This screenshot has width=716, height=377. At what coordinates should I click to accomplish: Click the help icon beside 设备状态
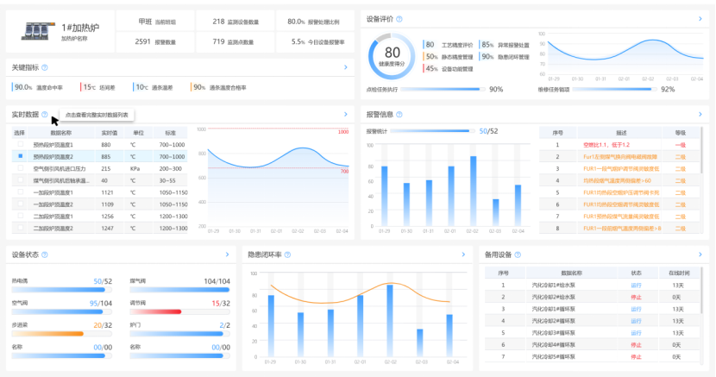click(x=44, y=255)
